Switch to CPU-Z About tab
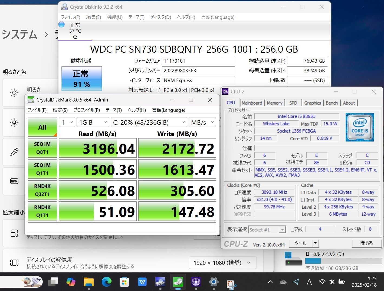384x291 pixels. pyautogui.click(x=349, y=103)
